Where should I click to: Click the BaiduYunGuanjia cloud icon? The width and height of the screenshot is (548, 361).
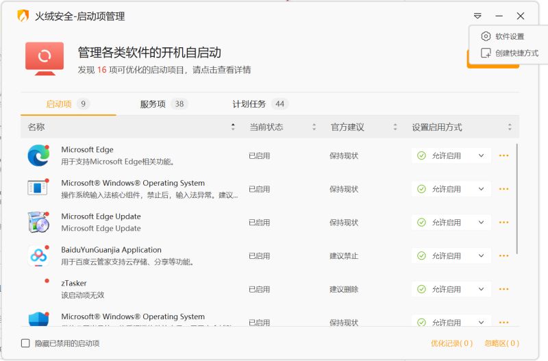pos(38,256)
